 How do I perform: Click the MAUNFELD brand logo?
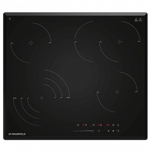tap(17, 134)
